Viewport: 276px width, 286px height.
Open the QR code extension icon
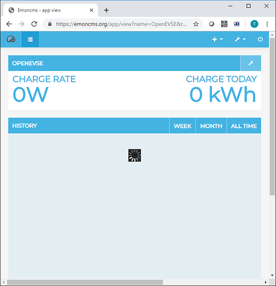[224, 24]
